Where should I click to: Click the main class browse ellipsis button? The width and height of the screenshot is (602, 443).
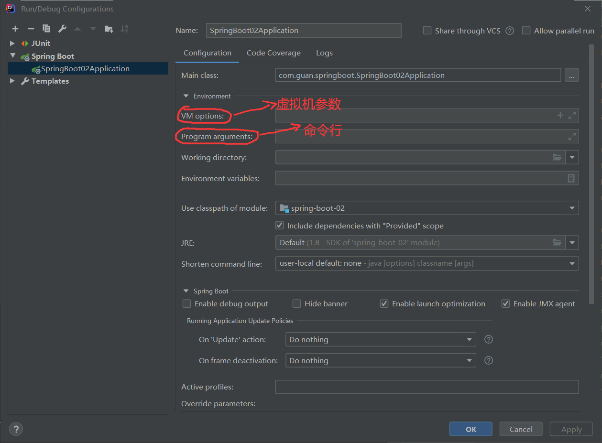coord(572,75)
